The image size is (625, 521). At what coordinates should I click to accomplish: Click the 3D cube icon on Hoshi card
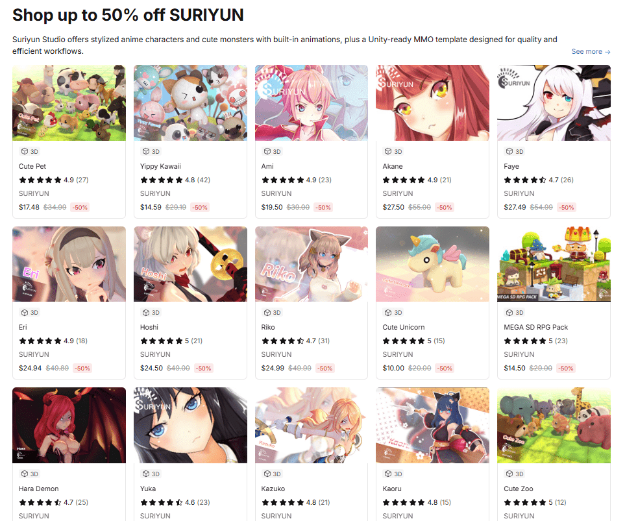(x=146, y=313)
